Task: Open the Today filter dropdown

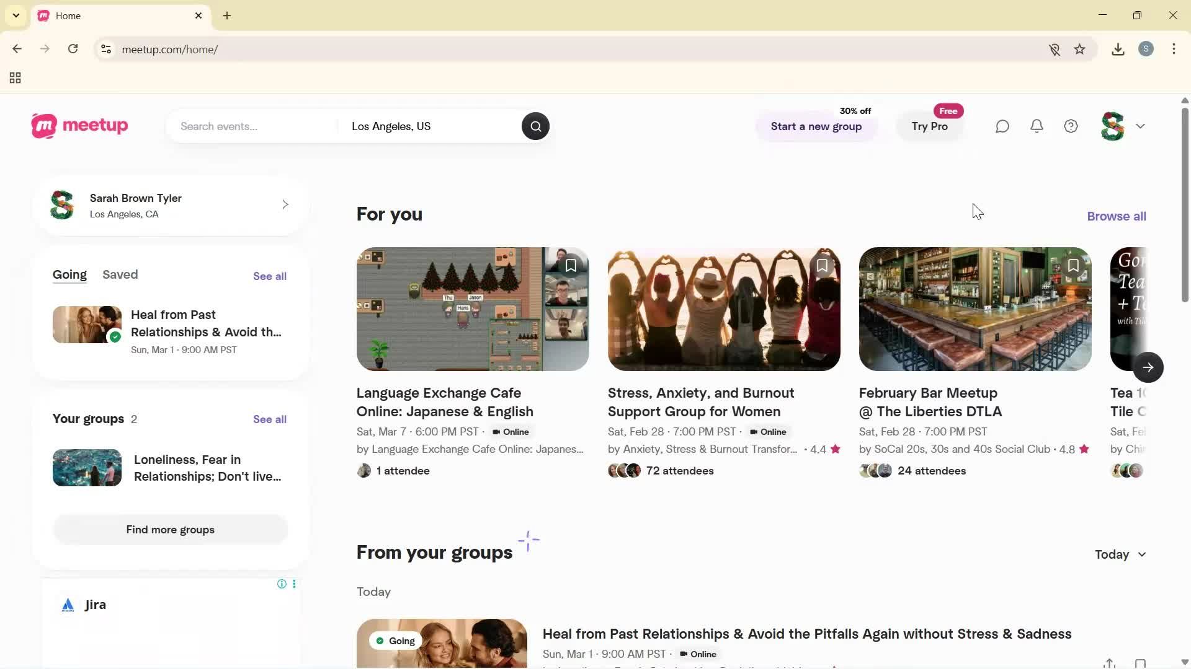Action: (1120, 554)
